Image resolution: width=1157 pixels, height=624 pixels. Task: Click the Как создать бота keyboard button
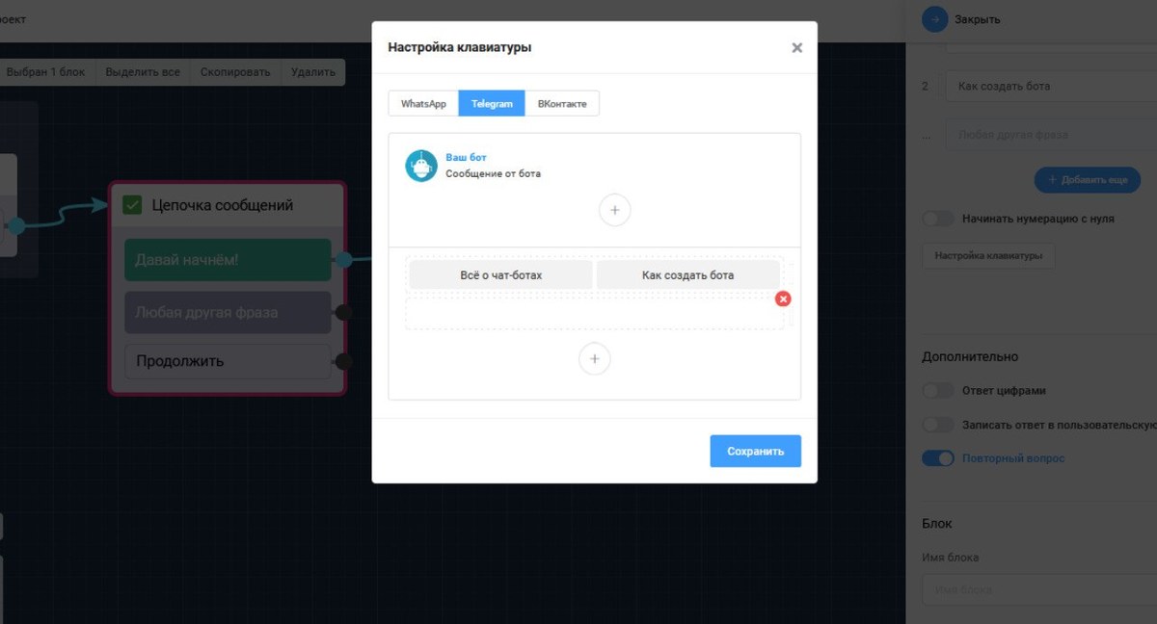click(687, 275)
